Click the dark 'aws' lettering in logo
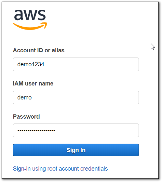The height and width of the screenshot is (182, 162). coord(30,15)
